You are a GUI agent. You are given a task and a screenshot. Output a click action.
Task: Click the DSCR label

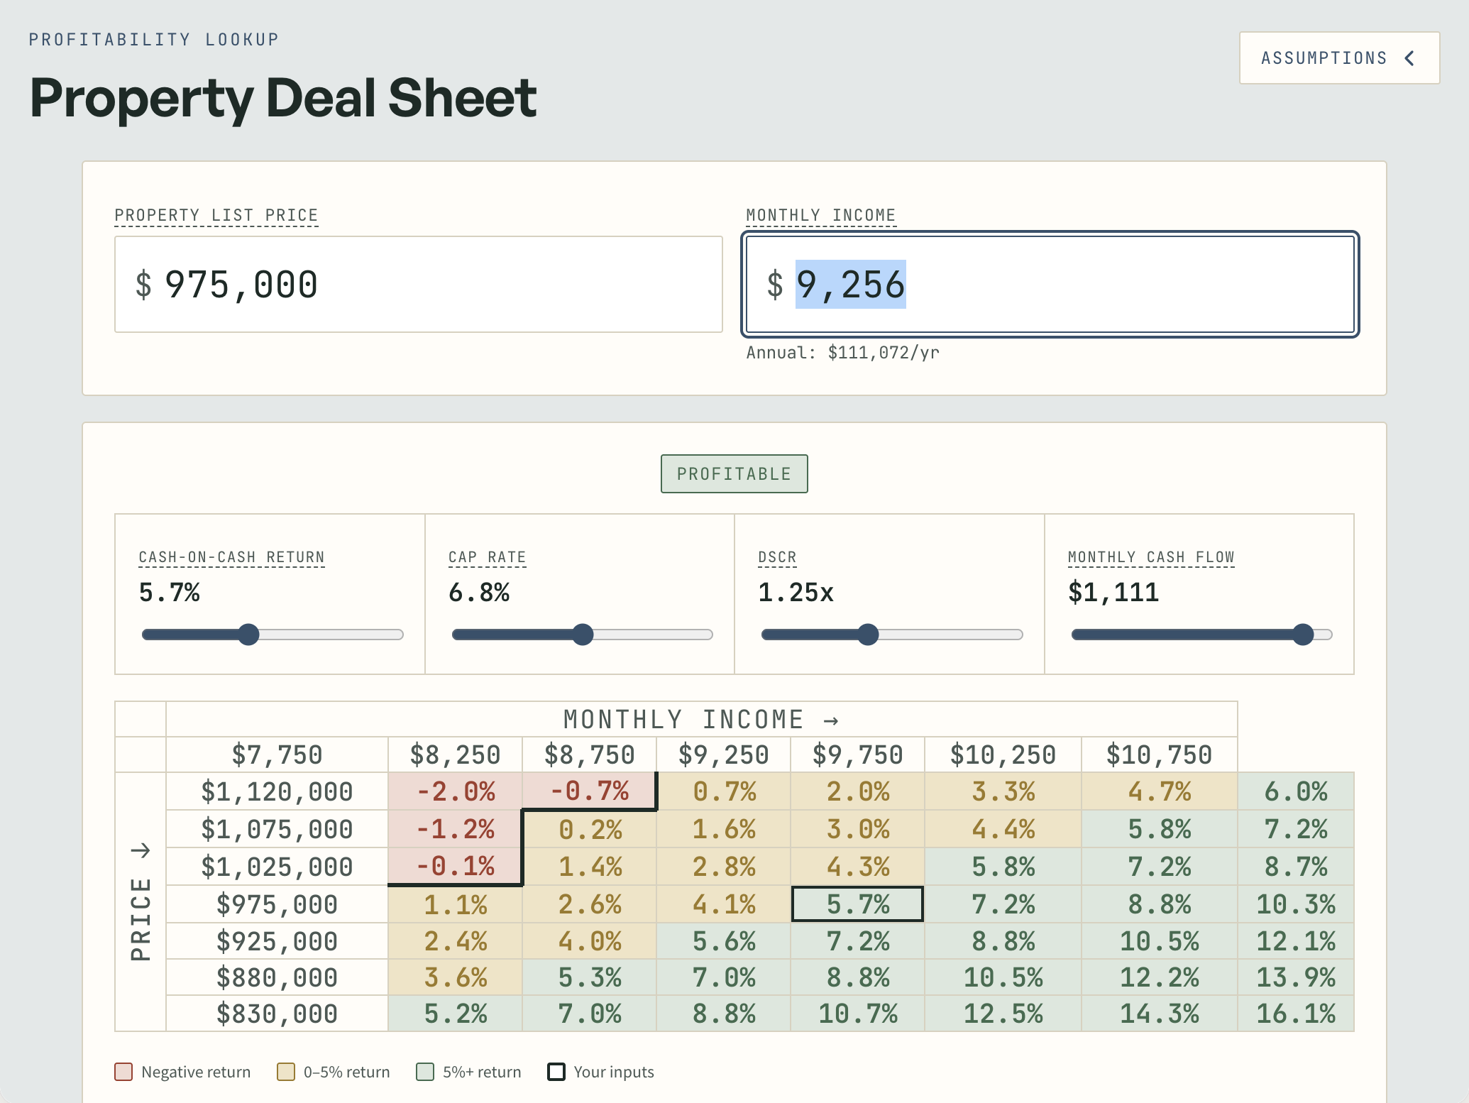click(777, 557)
